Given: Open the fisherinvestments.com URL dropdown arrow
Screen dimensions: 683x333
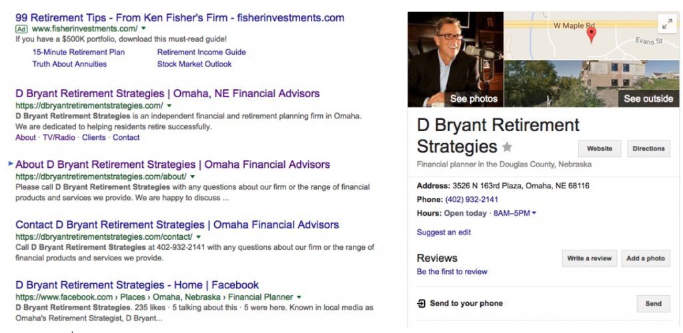Looking at the screenshot, I should pyautogui.click(x=144, y=29).
